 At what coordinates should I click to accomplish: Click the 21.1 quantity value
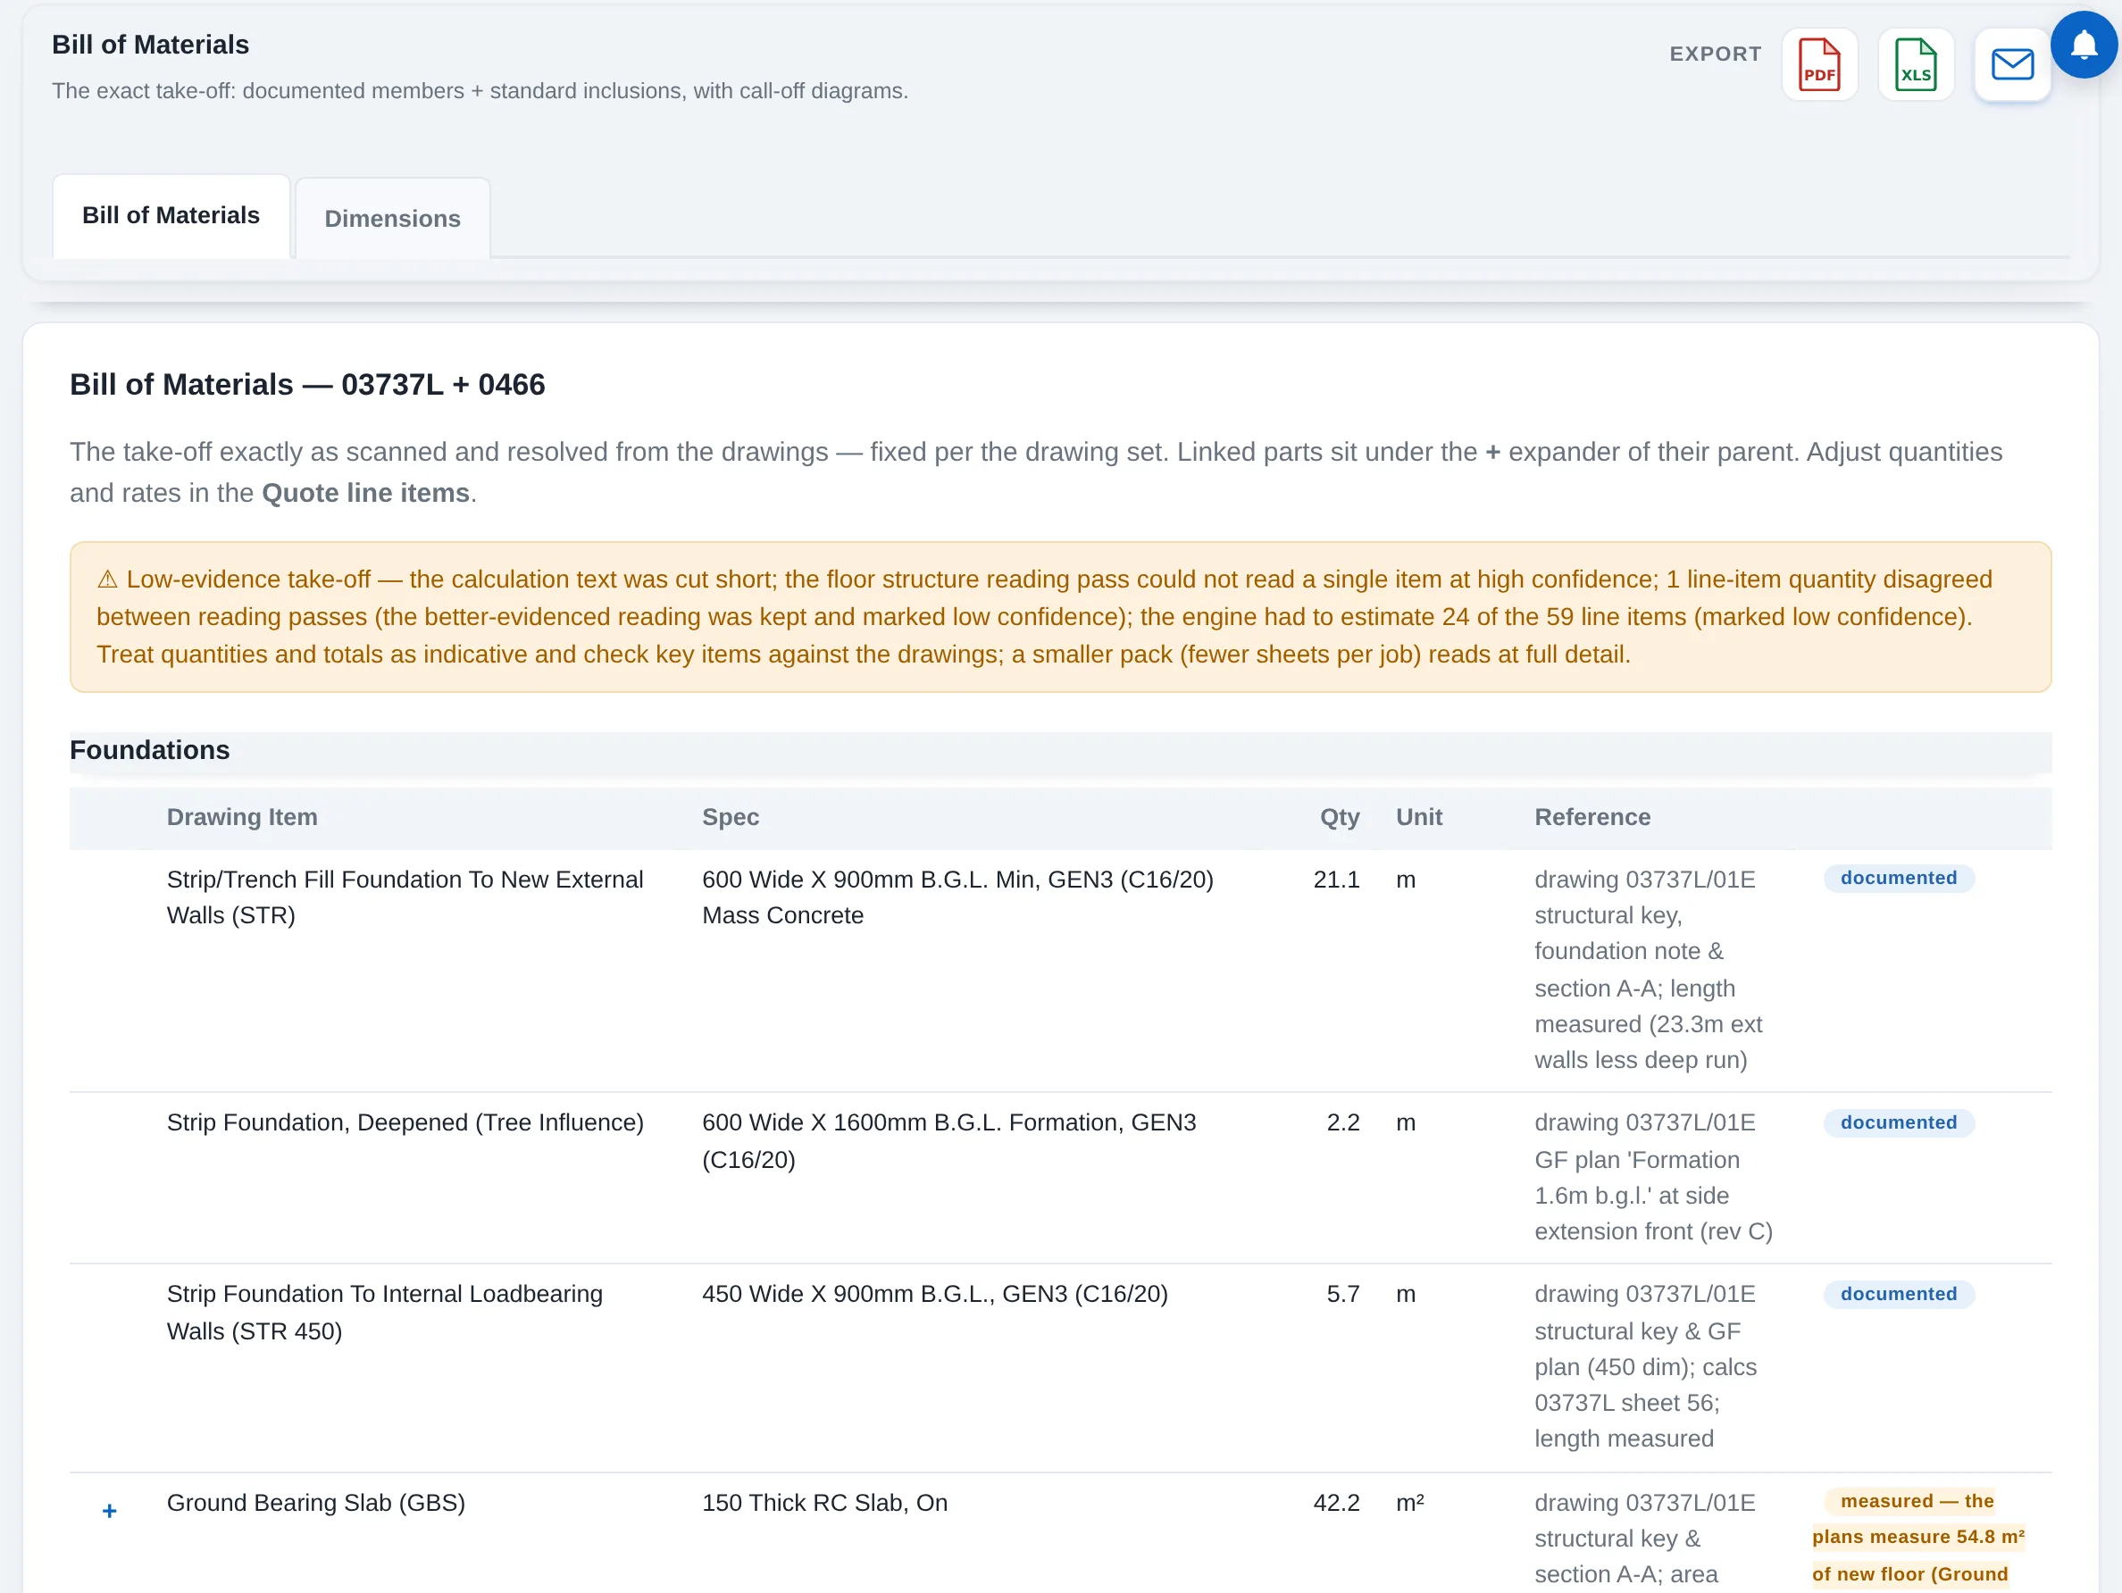pos(1336,880)
